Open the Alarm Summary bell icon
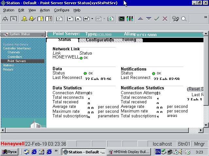This screenshot has height=156, width=209. point(24,19)
